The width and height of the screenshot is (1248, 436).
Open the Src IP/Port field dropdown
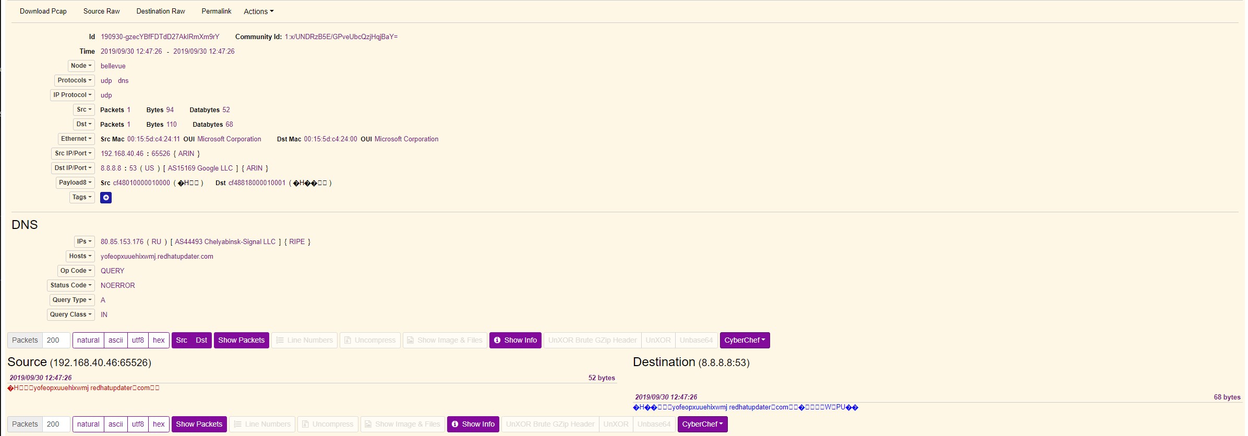click(x=73, y=153)
